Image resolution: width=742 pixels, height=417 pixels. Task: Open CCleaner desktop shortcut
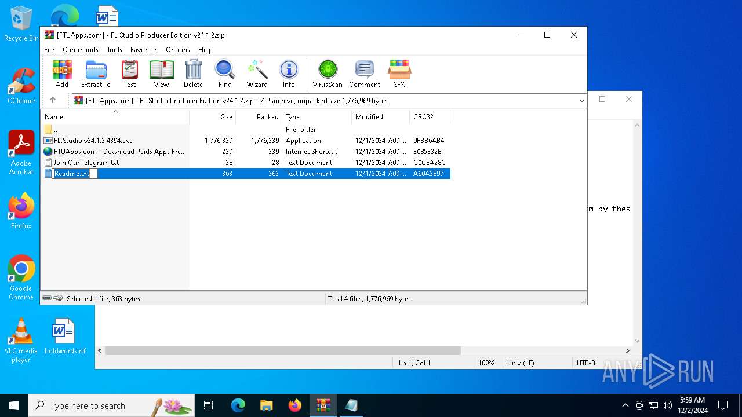click(21, 86)
